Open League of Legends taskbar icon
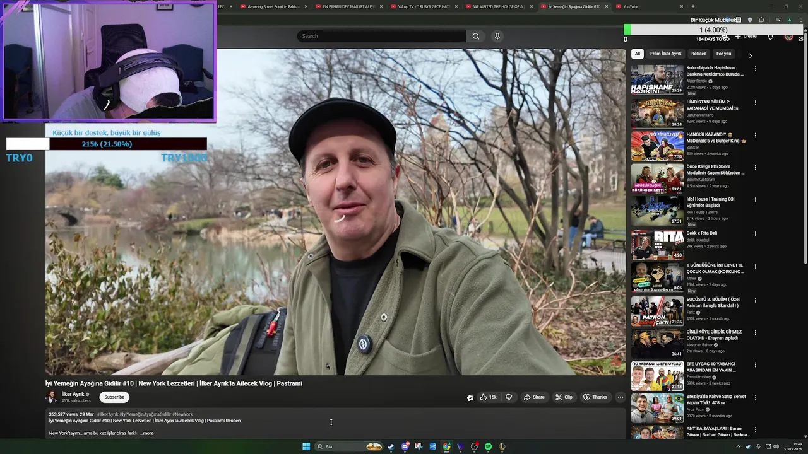 click(x=502, y=446)
